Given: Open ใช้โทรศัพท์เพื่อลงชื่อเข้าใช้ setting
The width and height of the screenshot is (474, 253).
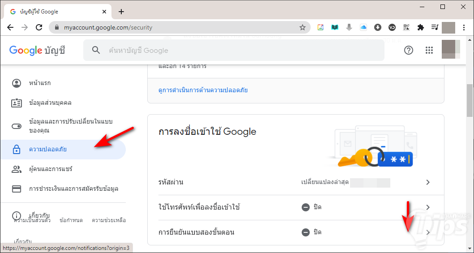Looking at the screenshot, I should tap(296, 207).
